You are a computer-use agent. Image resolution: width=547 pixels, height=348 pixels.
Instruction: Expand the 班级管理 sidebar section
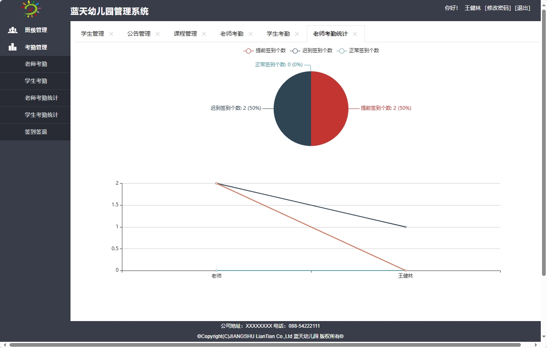point(35,30)
